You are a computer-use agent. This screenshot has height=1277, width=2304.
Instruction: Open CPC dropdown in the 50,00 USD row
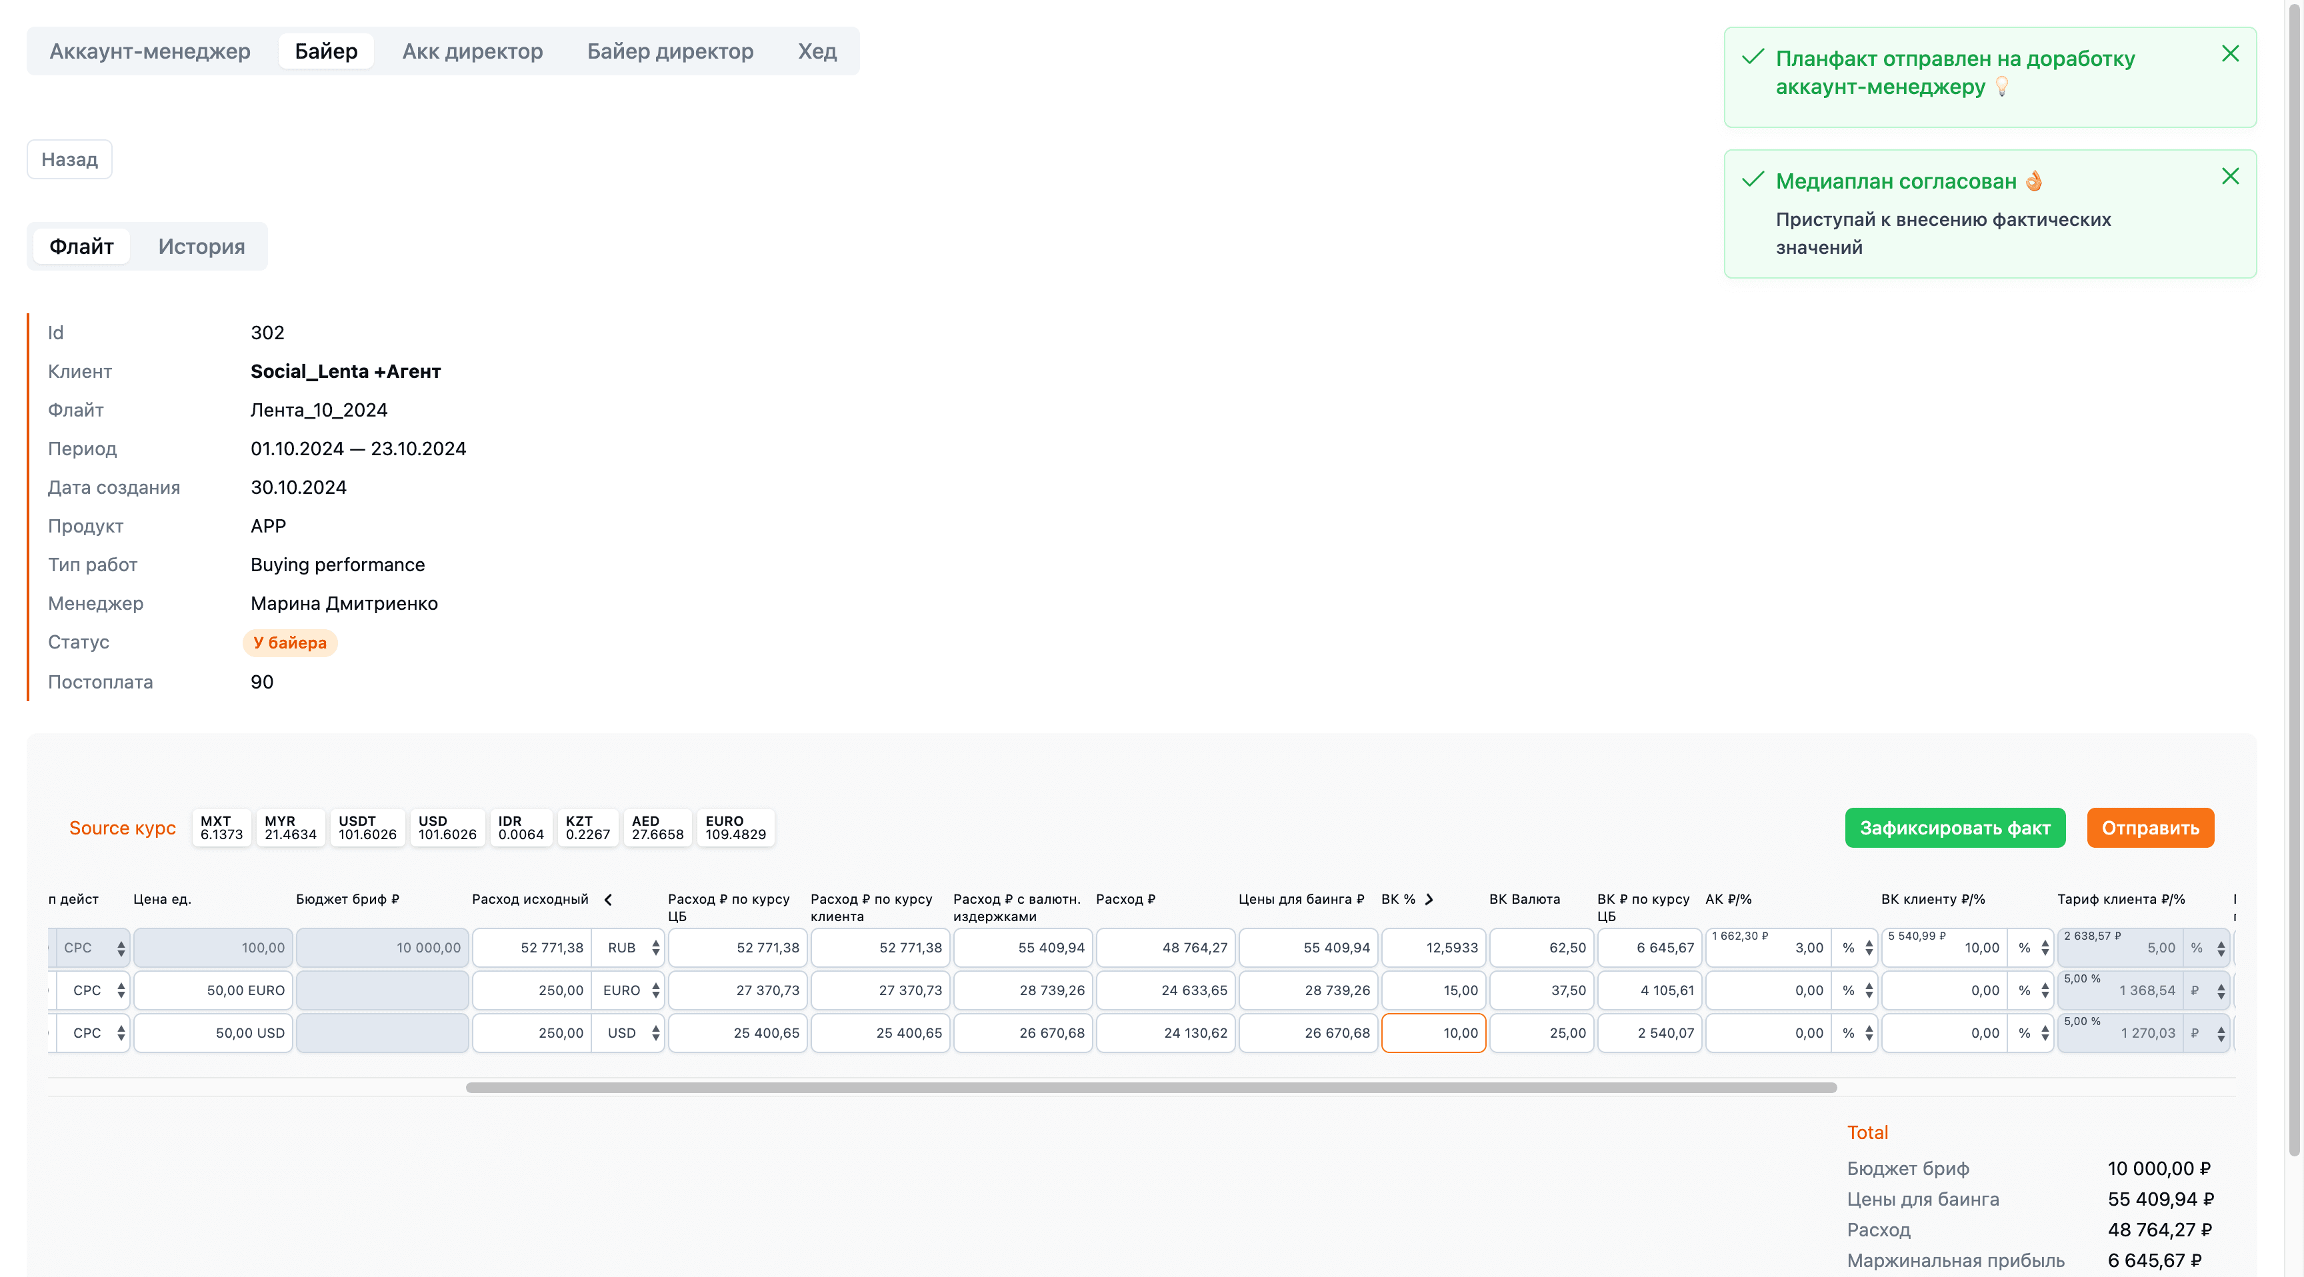tap(93, 1032)
